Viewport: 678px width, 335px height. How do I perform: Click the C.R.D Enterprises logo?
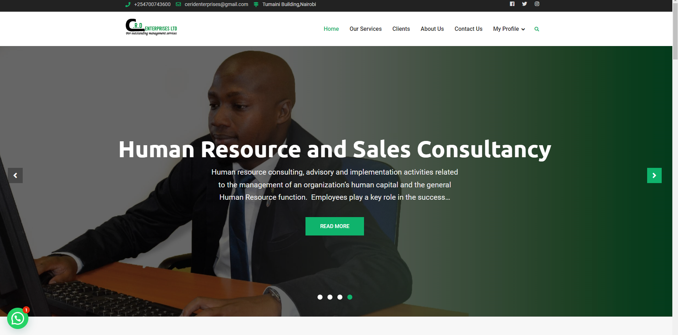[x=151, y=27]
